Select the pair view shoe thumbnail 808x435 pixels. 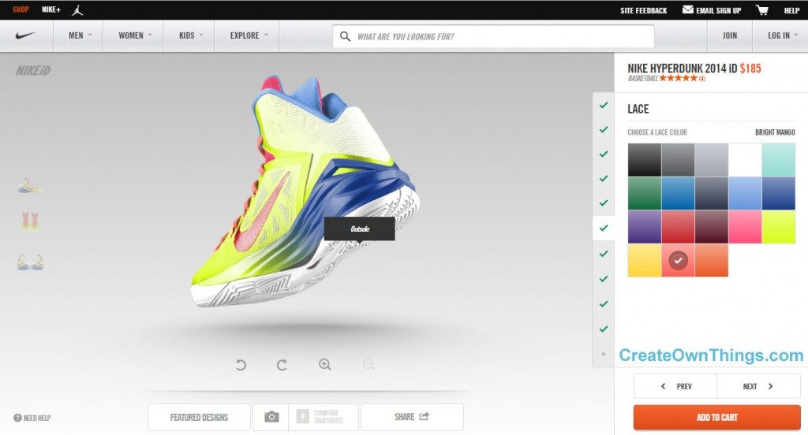(x=30, y=262)
